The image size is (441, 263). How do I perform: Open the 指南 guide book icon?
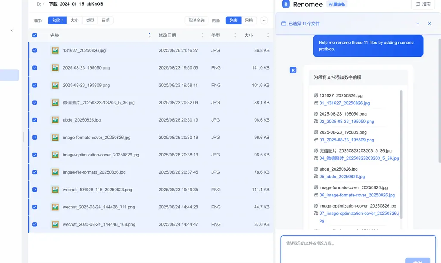point(418,4)
